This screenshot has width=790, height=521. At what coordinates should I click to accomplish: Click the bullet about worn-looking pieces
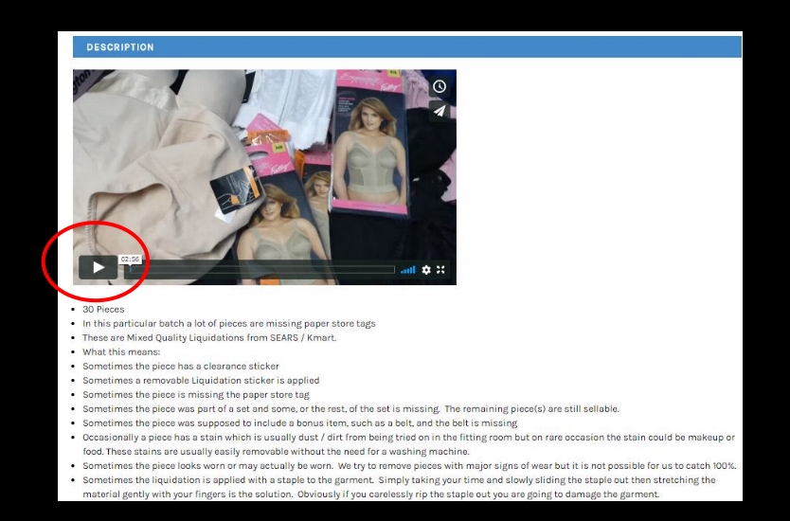(x=408, y=465)
